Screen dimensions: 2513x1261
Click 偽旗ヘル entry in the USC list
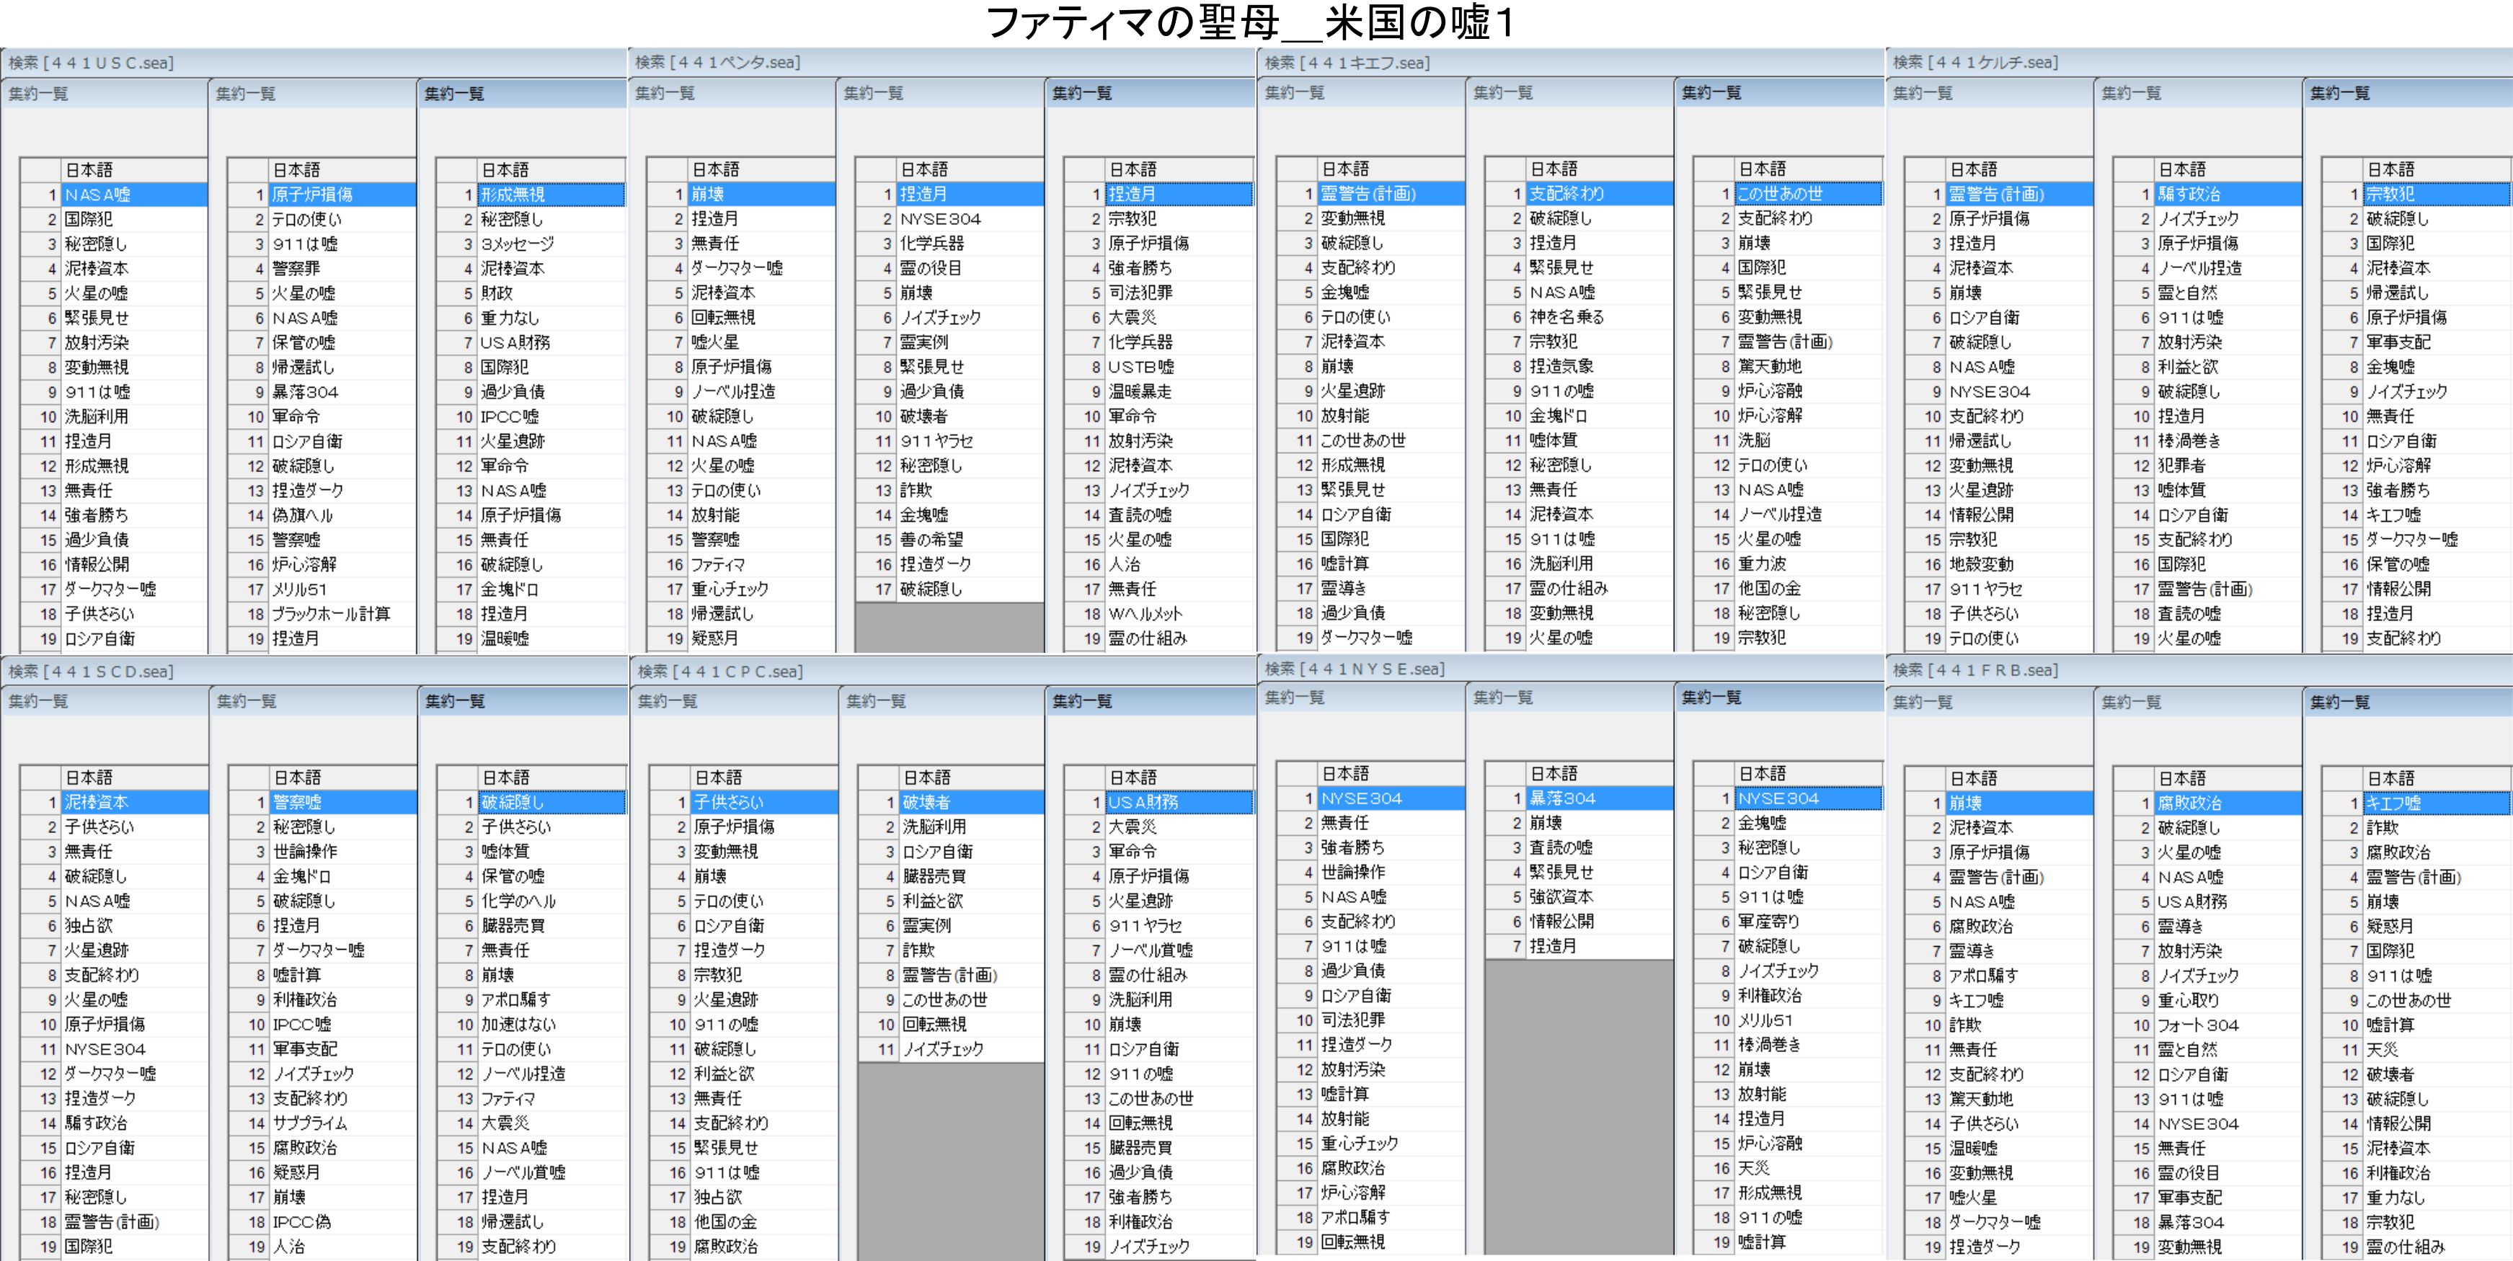pyautogui.click(x=303, y=515)
